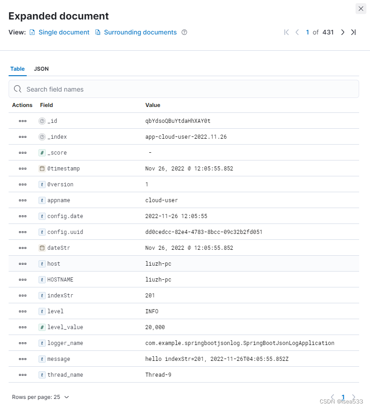Click the help icon after Surrounding documents

[184, 32]
